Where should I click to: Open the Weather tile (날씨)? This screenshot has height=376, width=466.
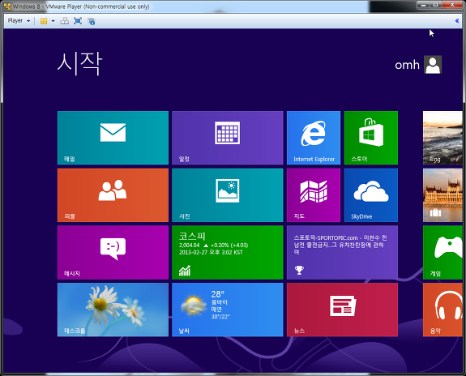(x=228, y=310)
